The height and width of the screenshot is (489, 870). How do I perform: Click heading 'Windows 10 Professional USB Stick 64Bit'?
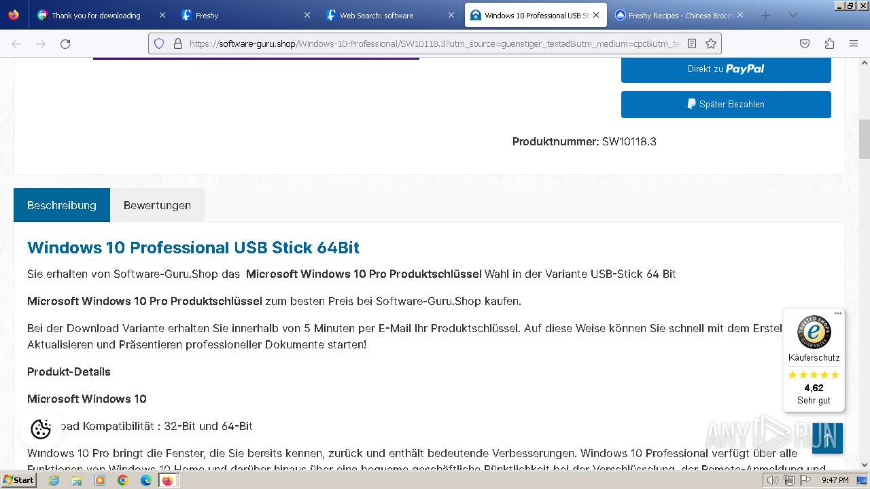coord(193,247)
